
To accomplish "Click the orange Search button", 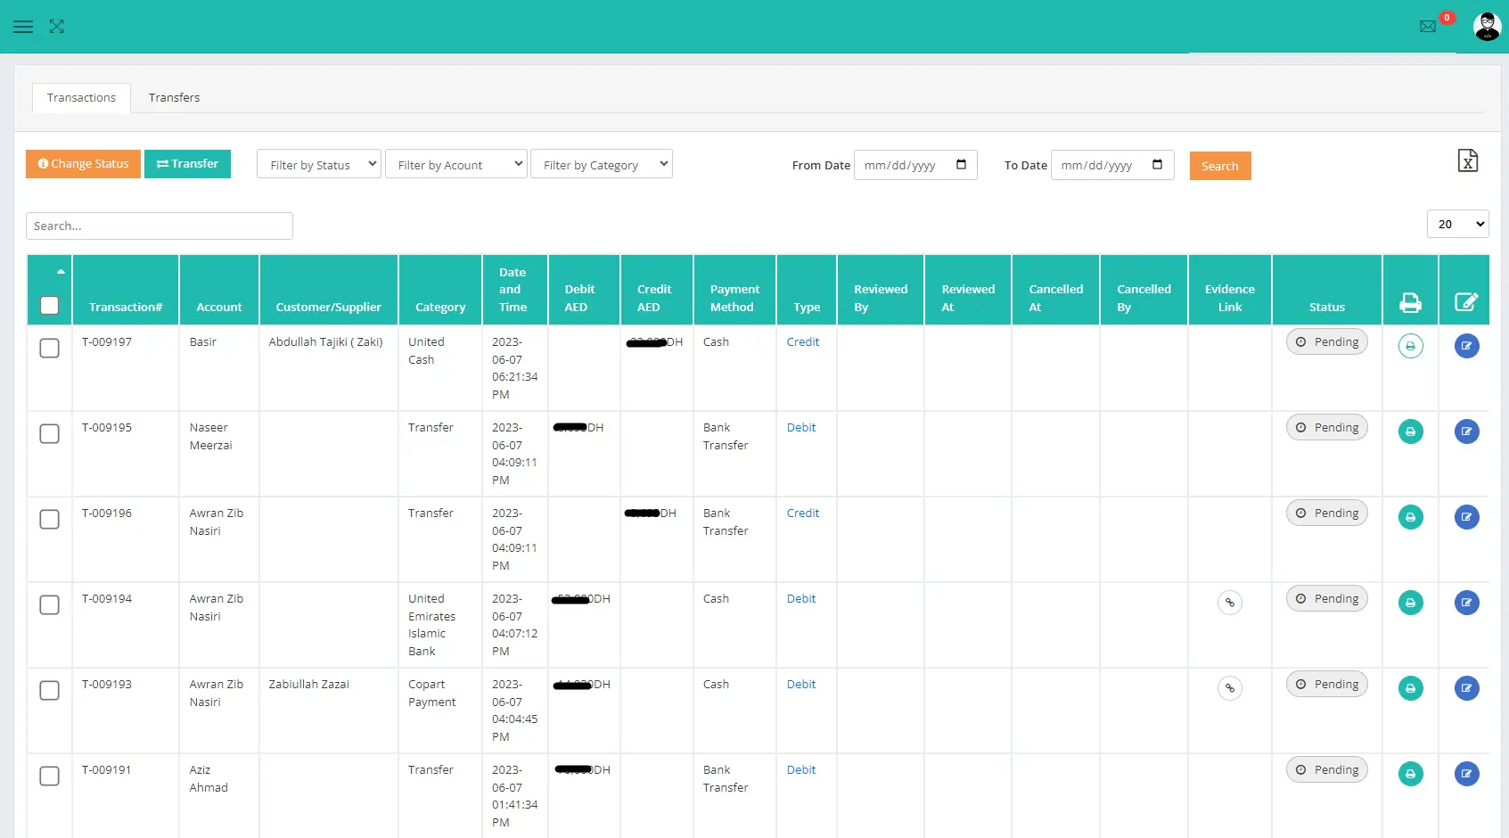I will 1219,166.
